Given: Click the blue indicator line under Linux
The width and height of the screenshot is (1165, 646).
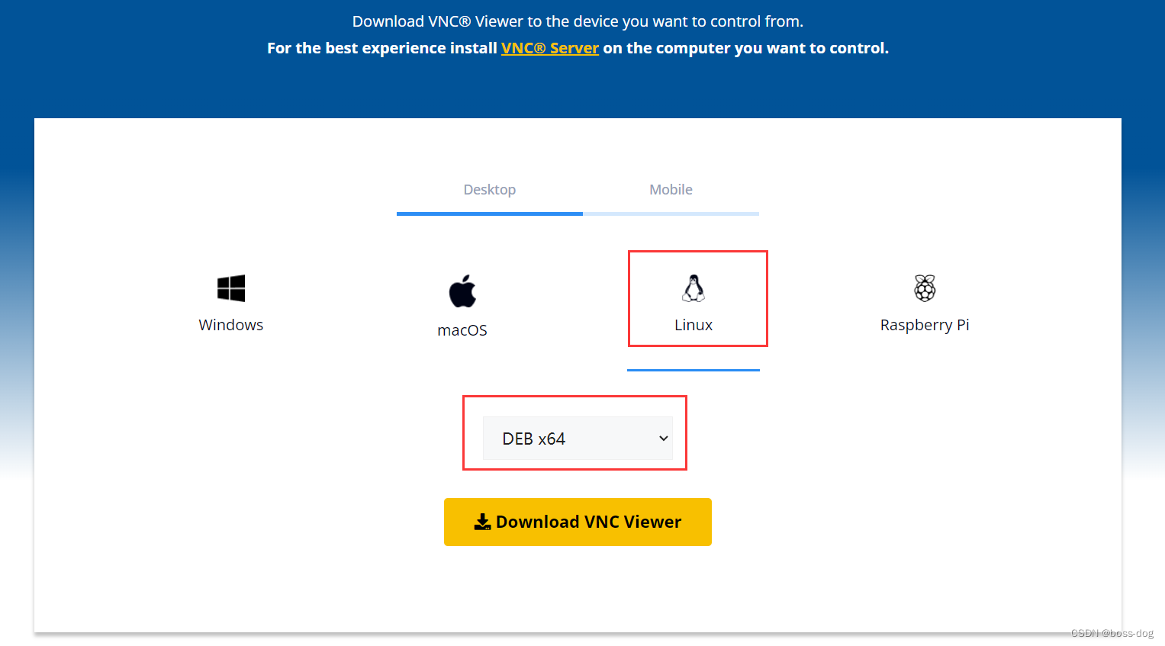Looking at the screenshot, I should [x=694, y=370].
